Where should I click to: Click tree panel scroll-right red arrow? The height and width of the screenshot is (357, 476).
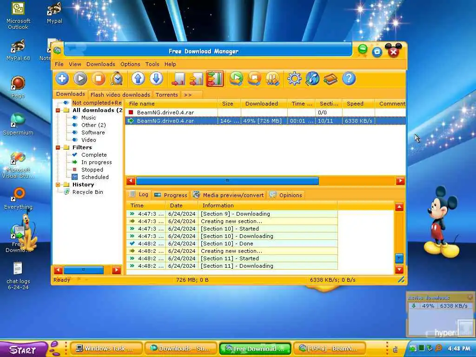click(116, 270)
